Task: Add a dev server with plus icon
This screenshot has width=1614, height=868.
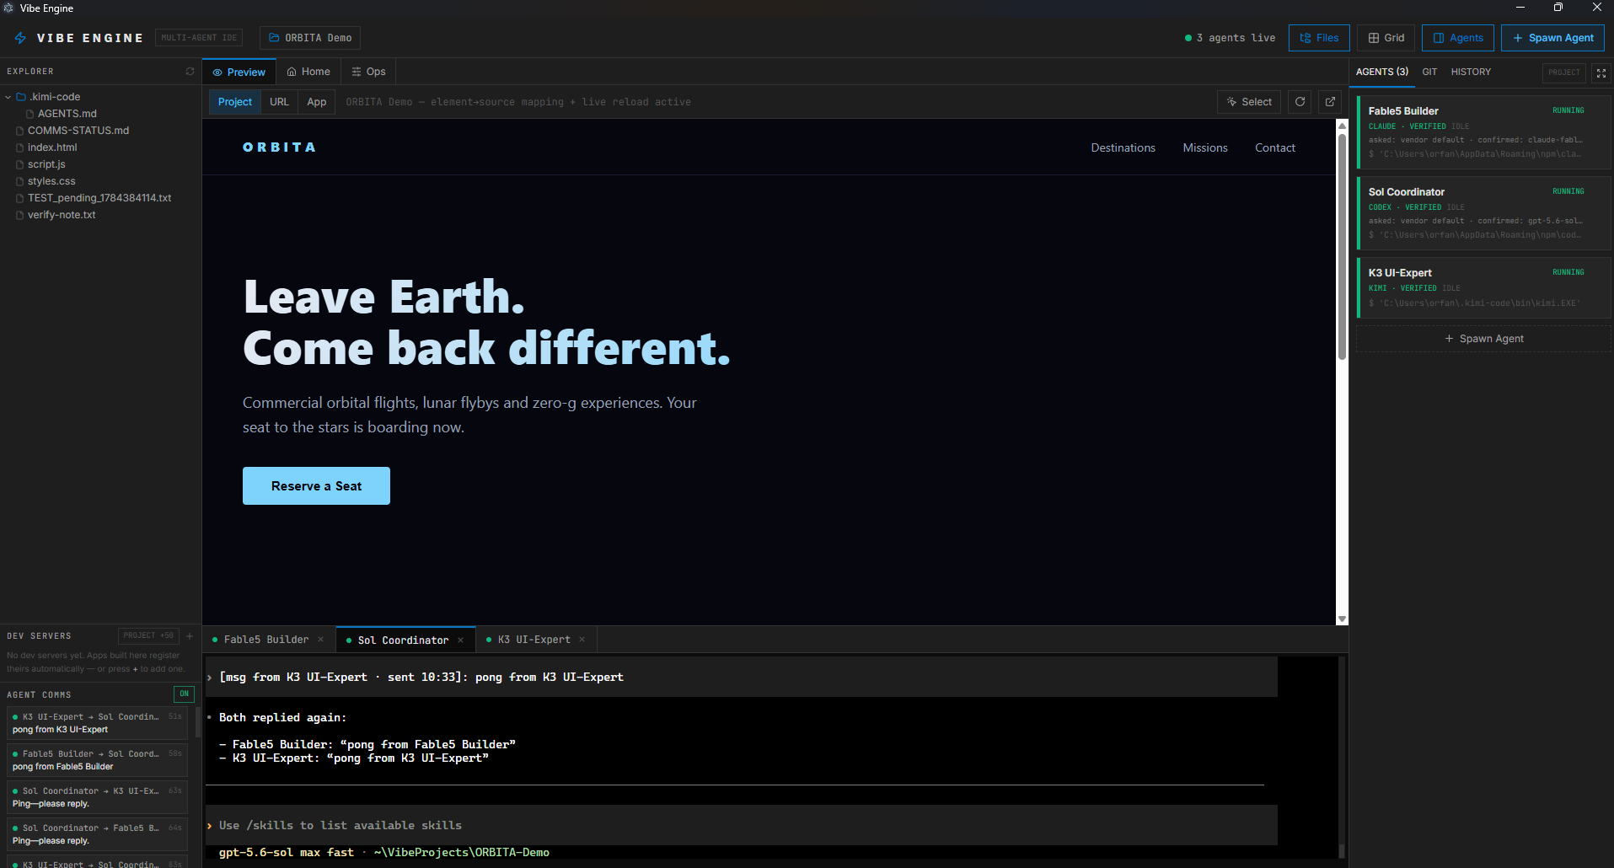Action: (x=190, y=636)
